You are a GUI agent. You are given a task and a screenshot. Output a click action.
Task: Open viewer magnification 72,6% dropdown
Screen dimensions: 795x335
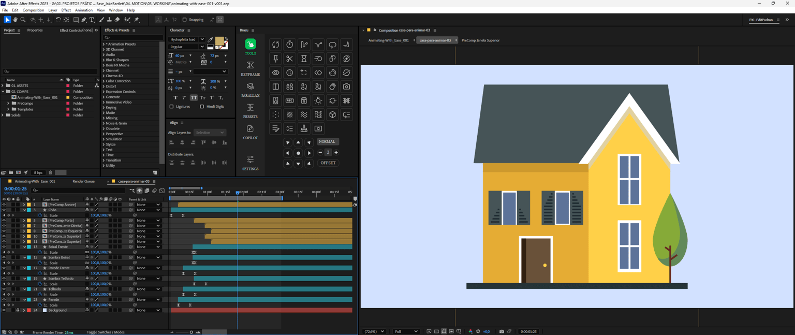pyautogui.click(x=375, y=331)
